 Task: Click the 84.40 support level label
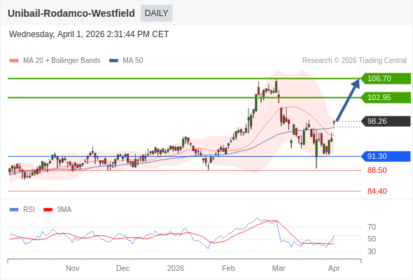click(377, 191)
